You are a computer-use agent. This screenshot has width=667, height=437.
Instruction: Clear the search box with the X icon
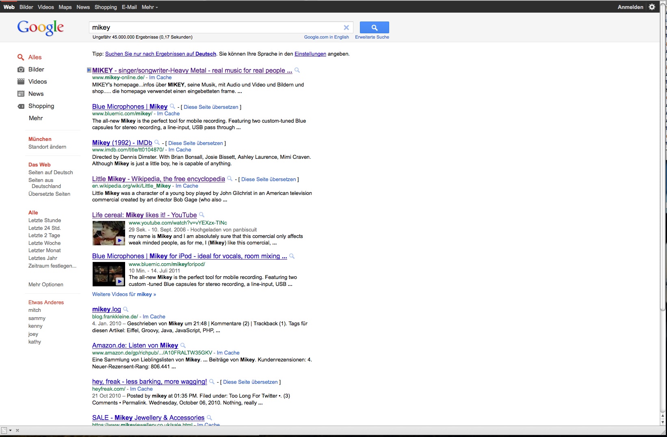(x=346, y=28)
